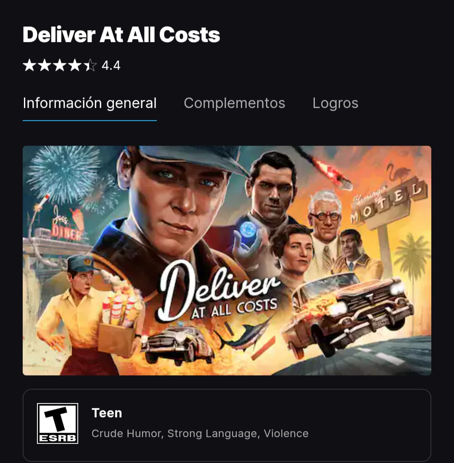Image resolution: width=454 pixels, height=463 pixels.
Task: Click the Deliver logo inside the artwork
Action: (219, 292)
